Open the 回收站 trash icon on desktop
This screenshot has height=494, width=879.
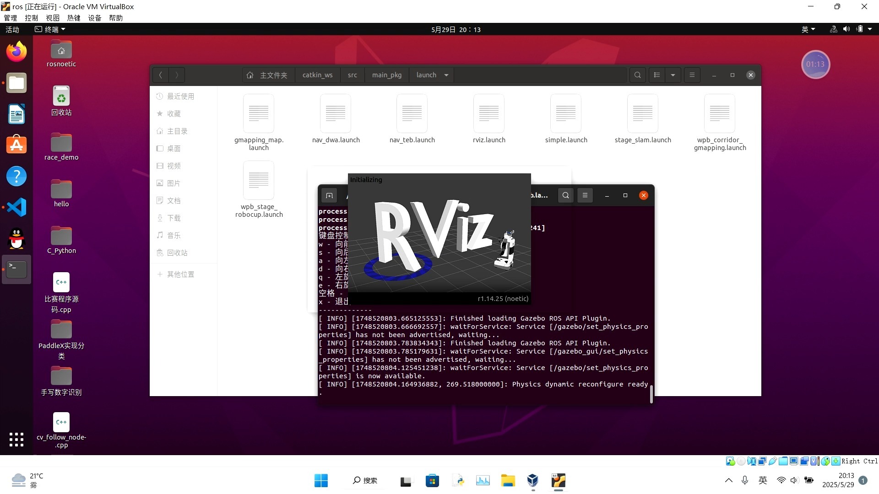coord(61,101)
